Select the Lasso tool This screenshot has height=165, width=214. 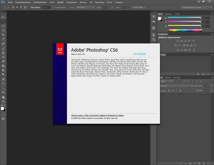3,26
